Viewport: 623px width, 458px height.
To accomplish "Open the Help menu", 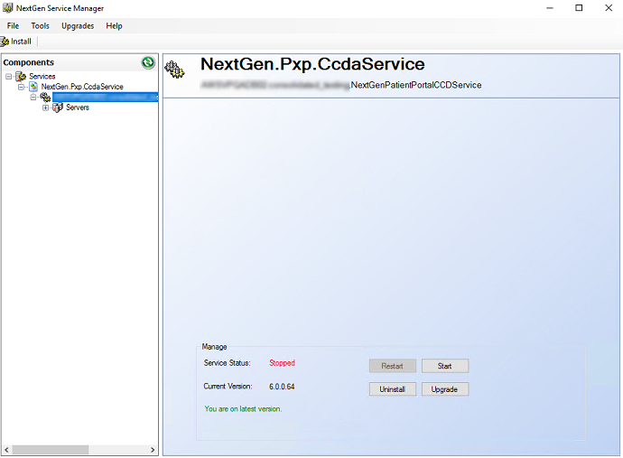I will click(114, 26).
